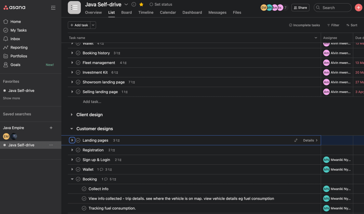Expand the Client design section
The image size is (364, 214).
tap(72, 115)
